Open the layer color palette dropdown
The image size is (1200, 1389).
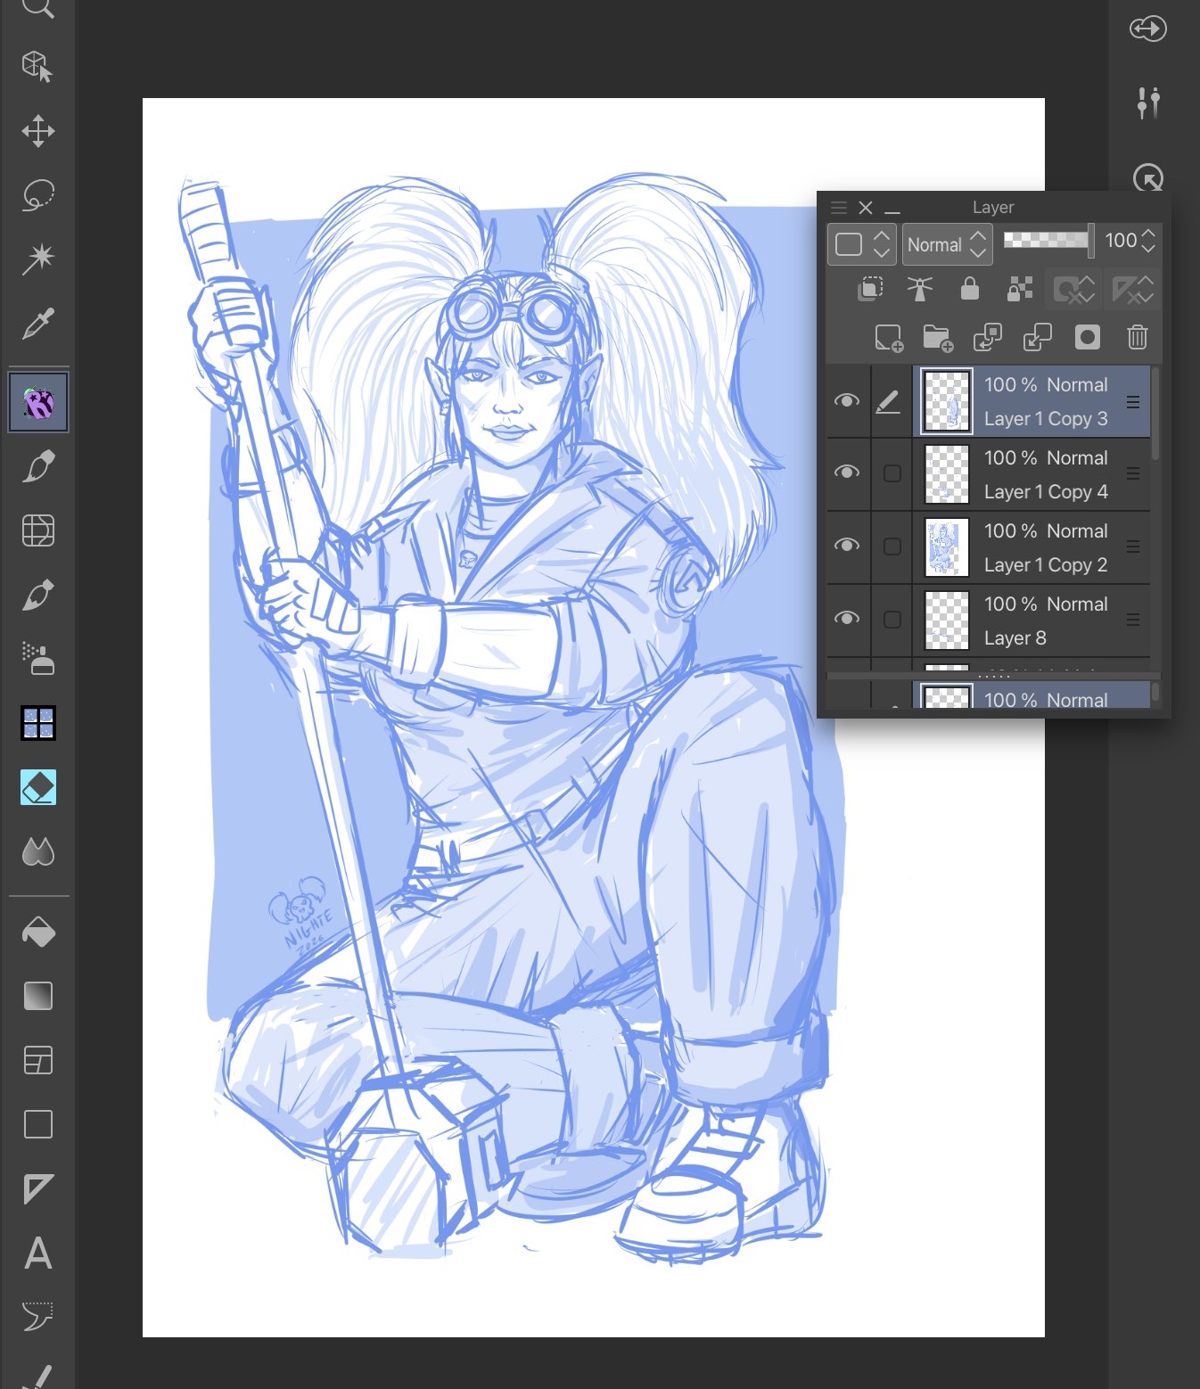(861, 244)
